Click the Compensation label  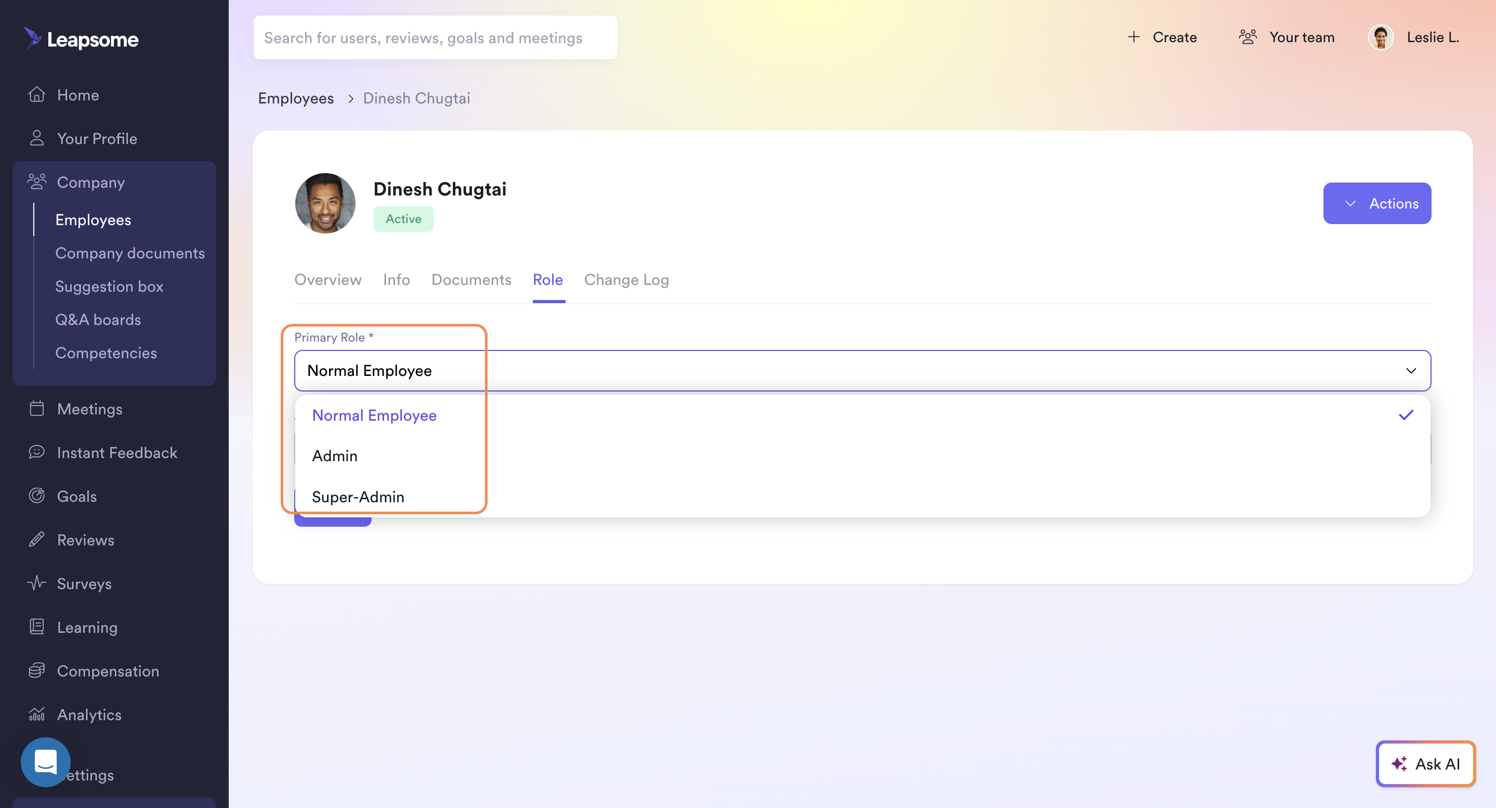108,670
